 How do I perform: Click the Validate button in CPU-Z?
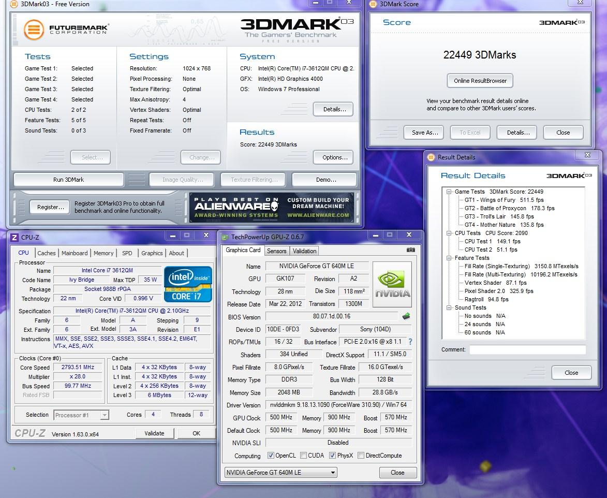154,433
